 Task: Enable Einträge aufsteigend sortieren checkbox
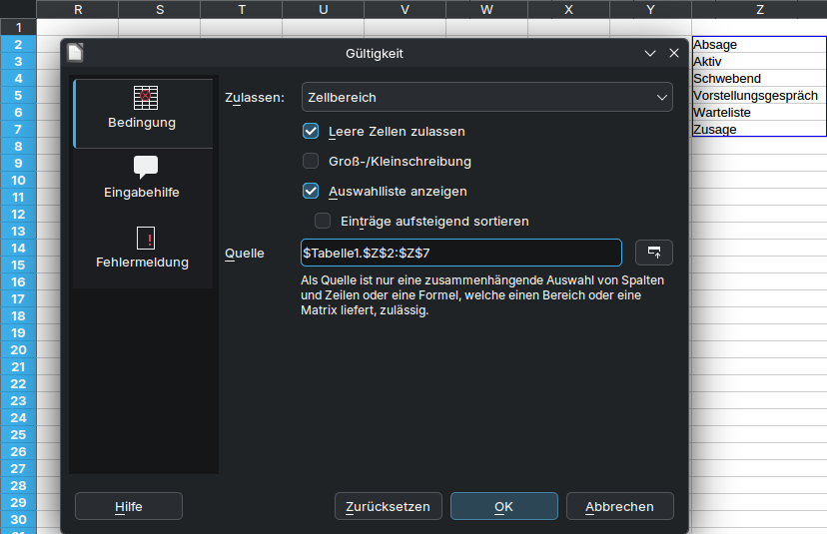pyautogui.click(x=323, y=221)
